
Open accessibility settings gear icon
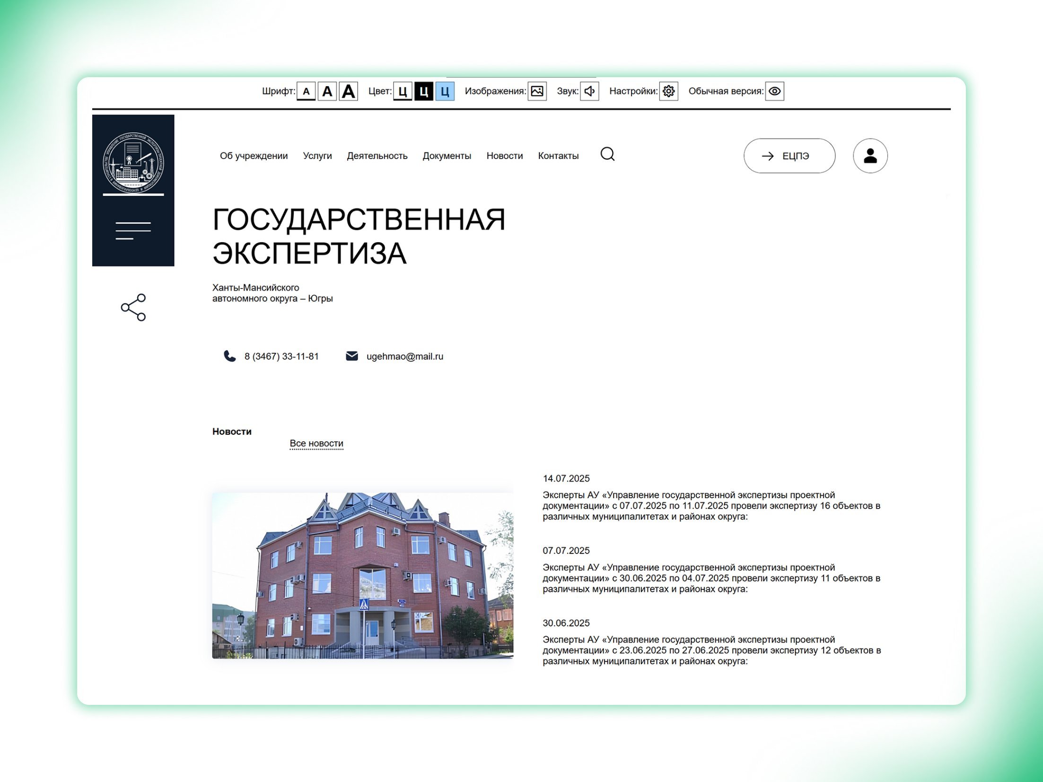(668, 91)
